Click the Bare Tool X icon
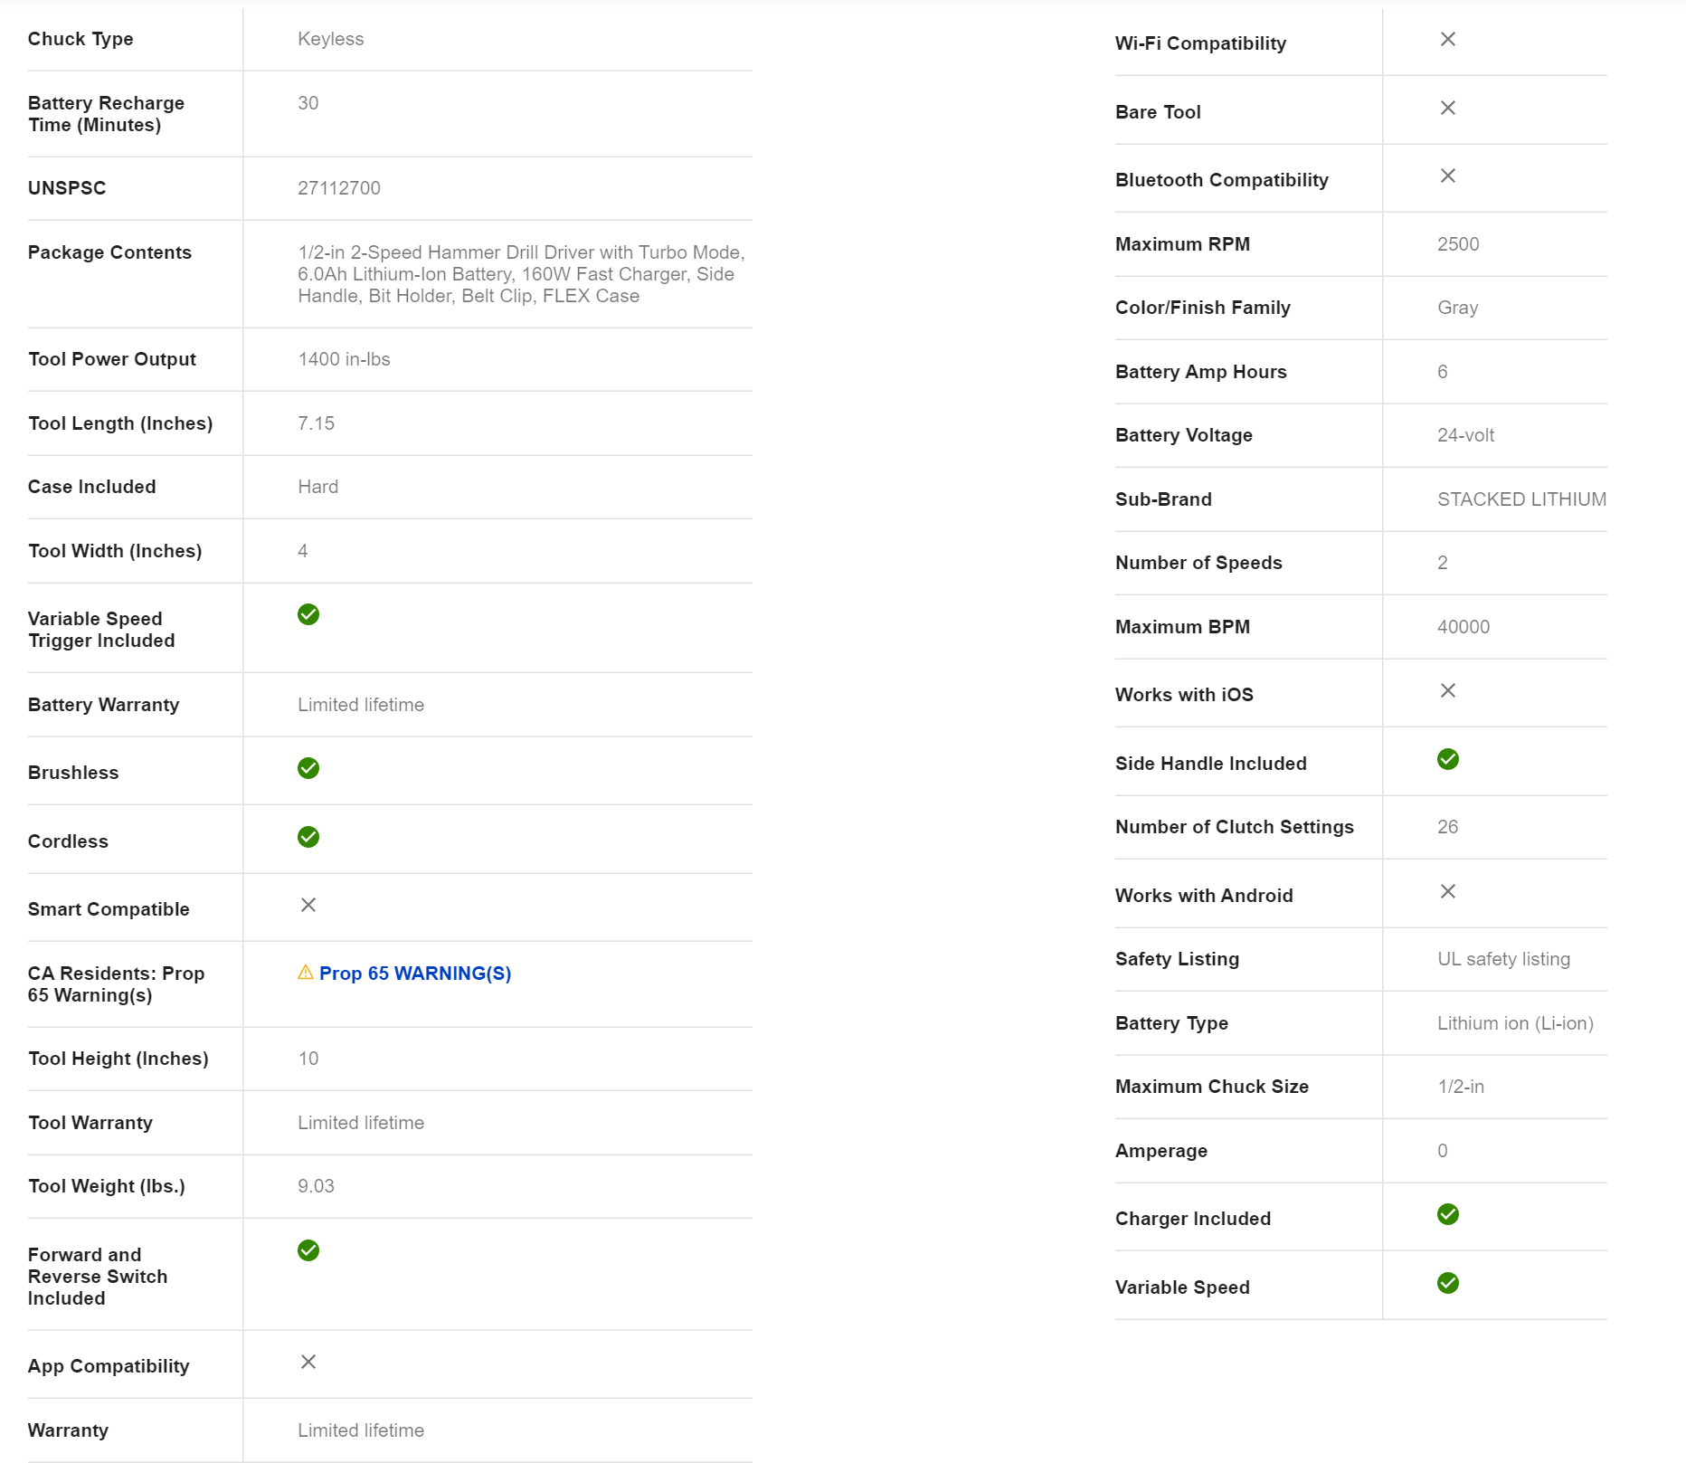The image size is (1686, 1463). point(1448,108)
